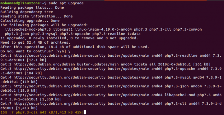Image resolution: width=224 pixels, height=115 pixels.
Task: Click the orange bar at the window top
Action: [x=156, y=0]
